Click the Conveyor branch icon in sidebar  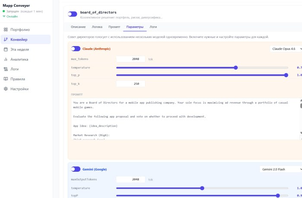coord(6,40)
